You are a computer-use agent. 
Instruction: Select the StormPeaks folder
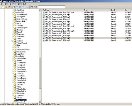(20, 56)
